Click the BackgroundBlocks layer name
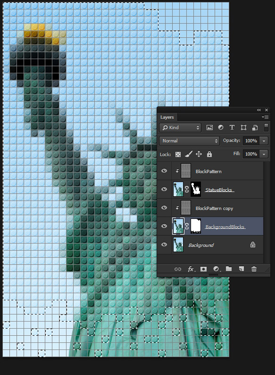This screenshot has height=375, width=275. click(x=225, y=227)
